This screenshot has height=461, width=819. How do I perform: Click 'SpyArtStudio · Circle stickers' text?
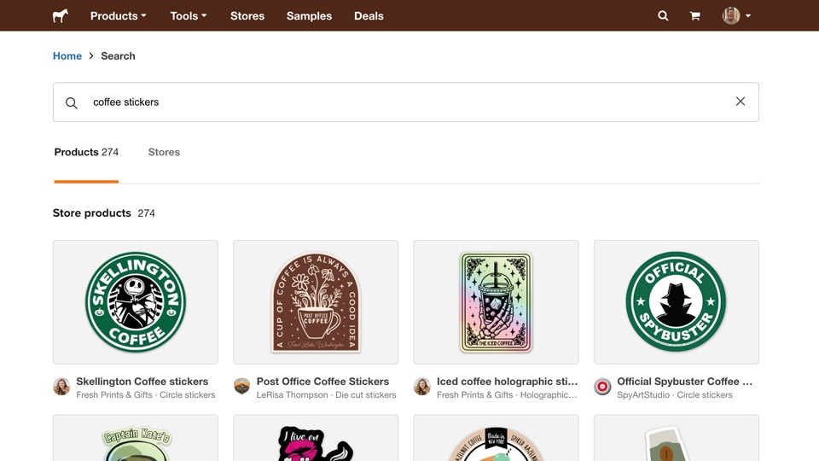pos(675,395)
